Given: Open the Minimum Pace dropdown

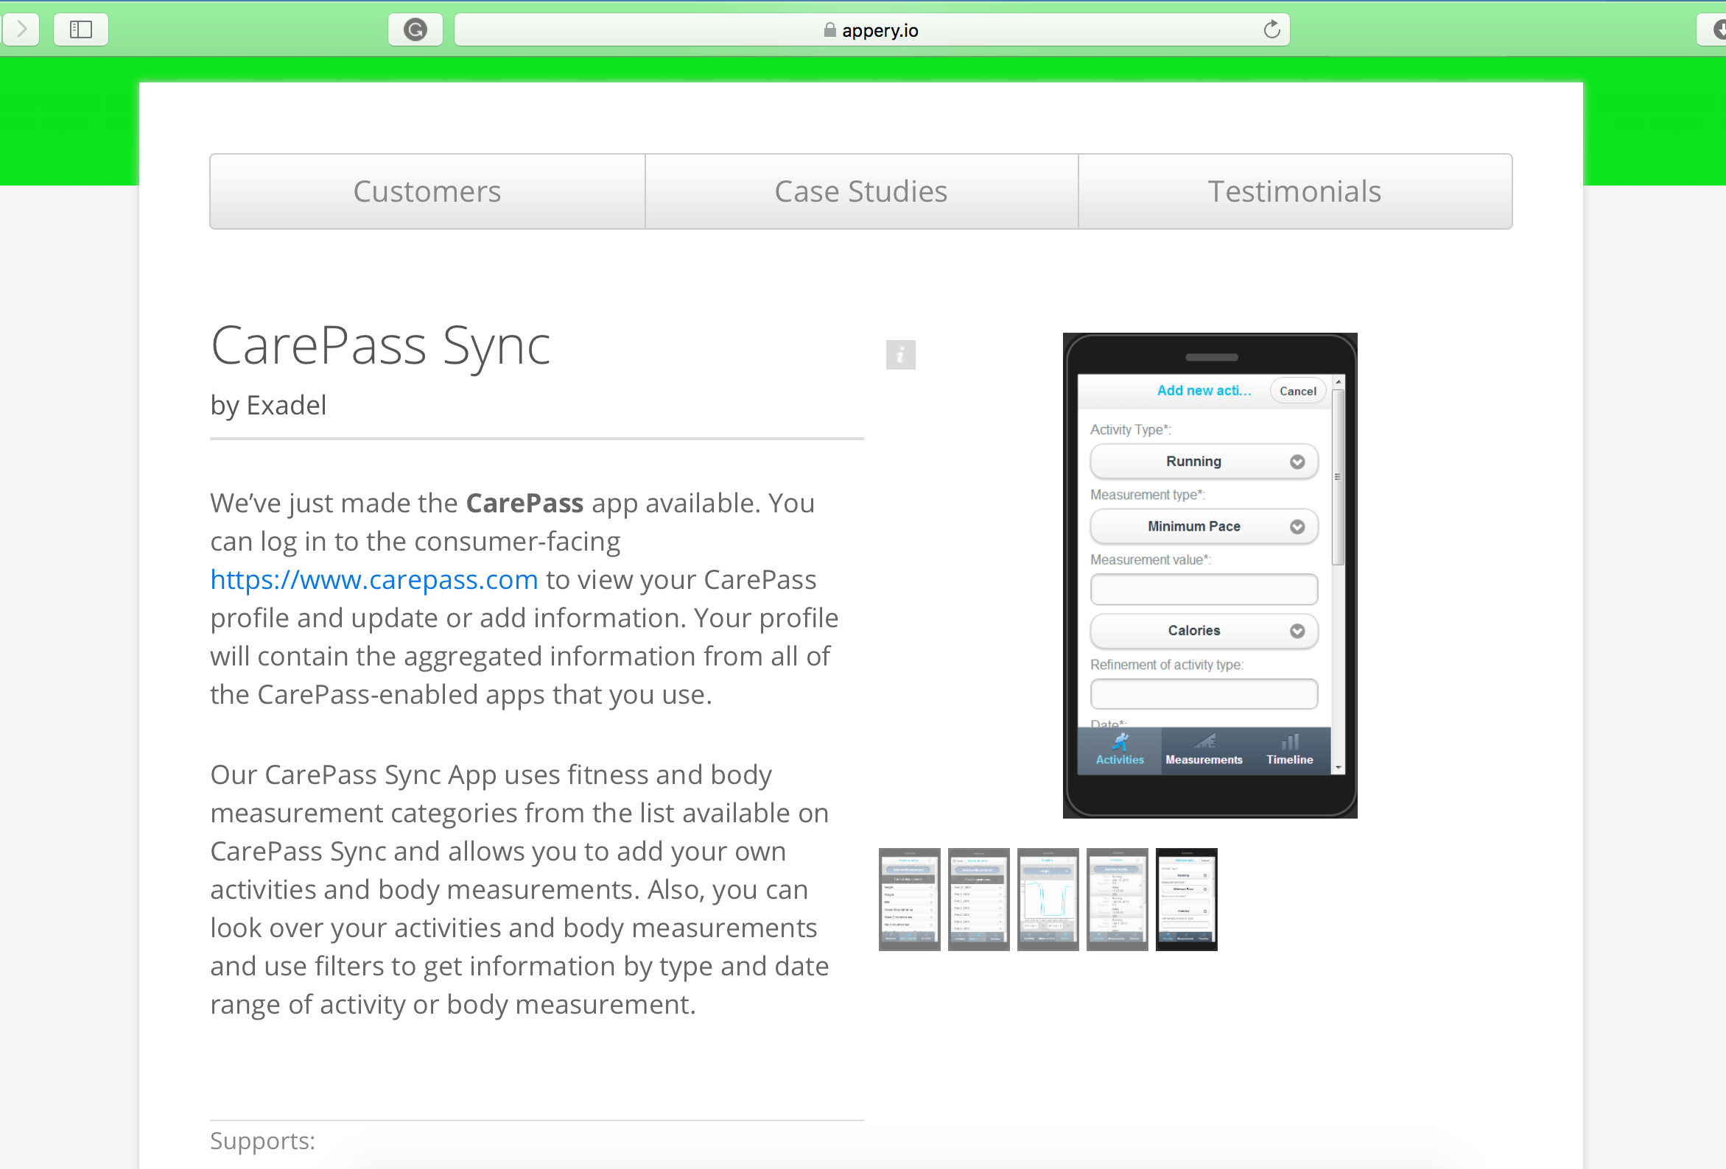Looking at the screenshot, I should coord(1203,526).
